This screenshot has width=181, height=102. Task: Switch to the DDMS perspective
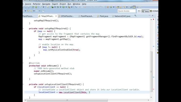click(154, 11)
